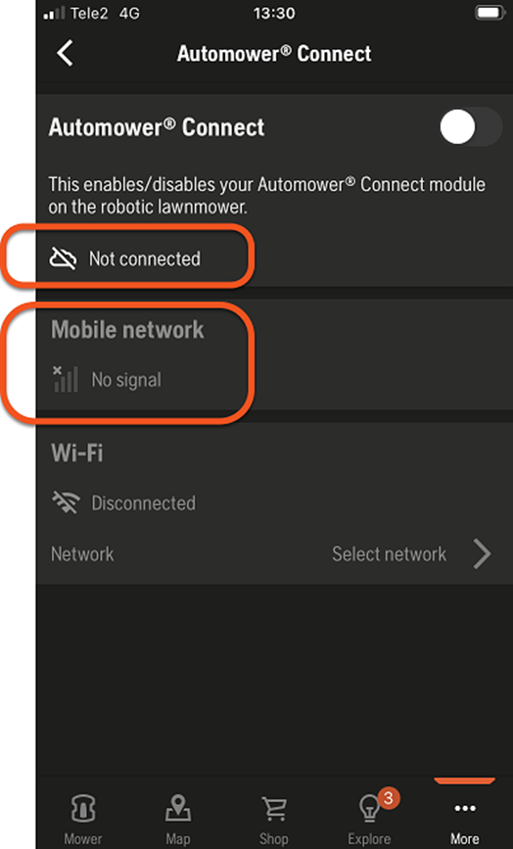Tap the Not connected status text
This screenshot has height=849, width=513.
145,259
